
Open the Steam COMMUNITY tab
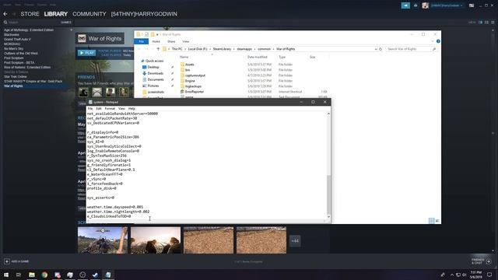(89, 14)
